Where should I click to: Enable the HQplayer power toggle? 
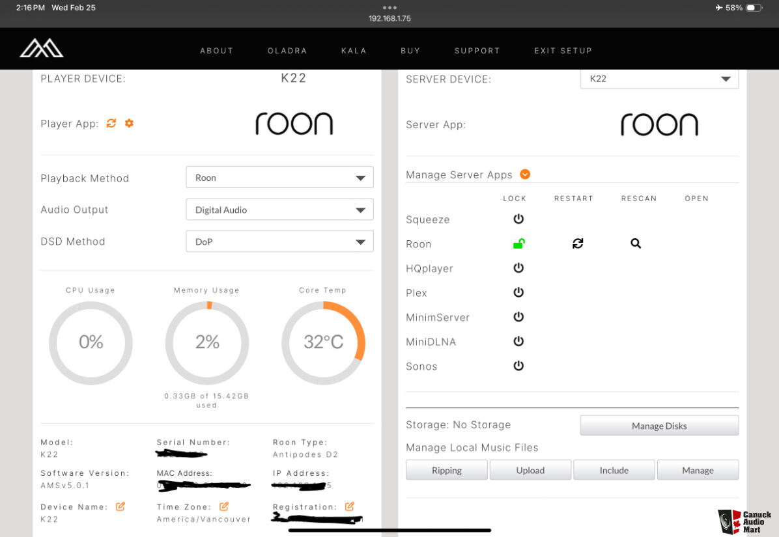[x=518, y=268]
